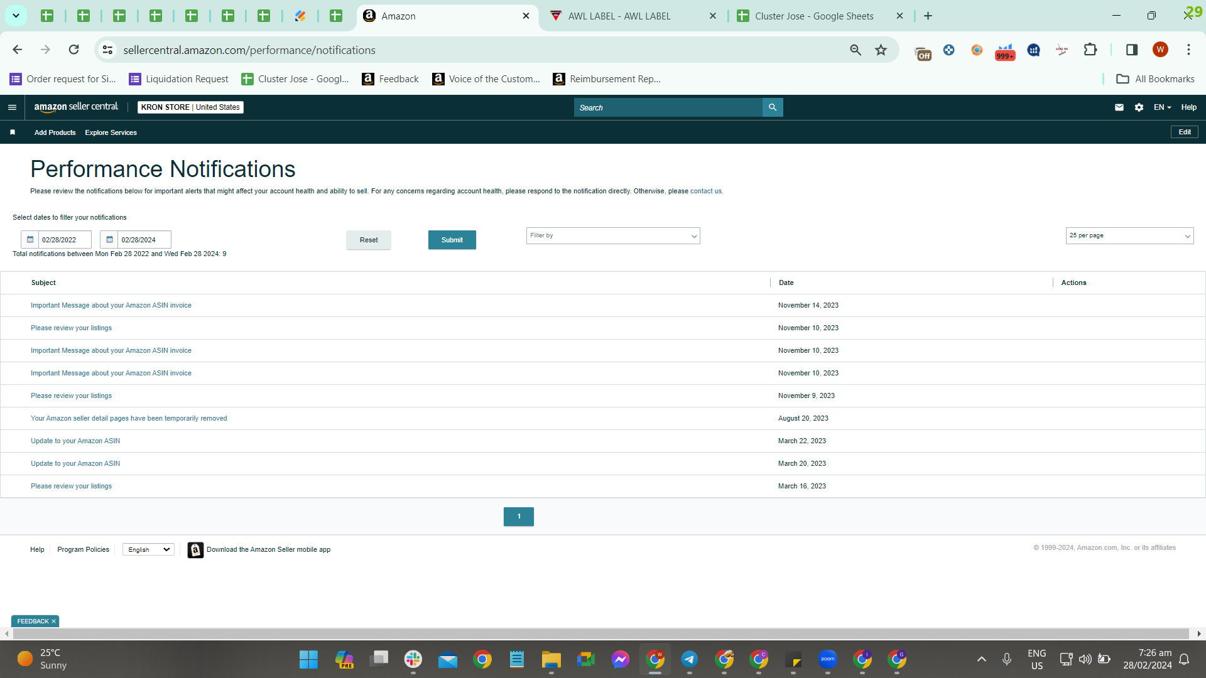Open the Liquidation Request bookmark
This screenshot has width=1206, height=678.
(x=179, y=79)
